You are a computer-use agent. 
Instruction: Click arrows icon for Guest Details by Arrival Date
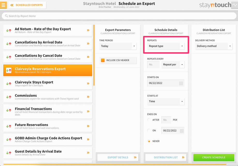coord(9,153)
